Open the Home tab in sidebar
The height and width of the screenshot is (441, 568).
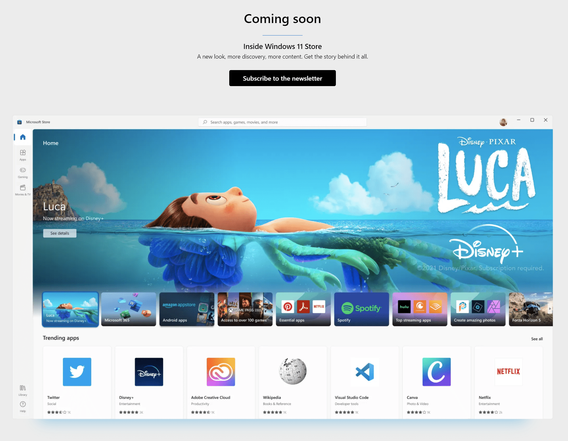click(x=23, y=137)
